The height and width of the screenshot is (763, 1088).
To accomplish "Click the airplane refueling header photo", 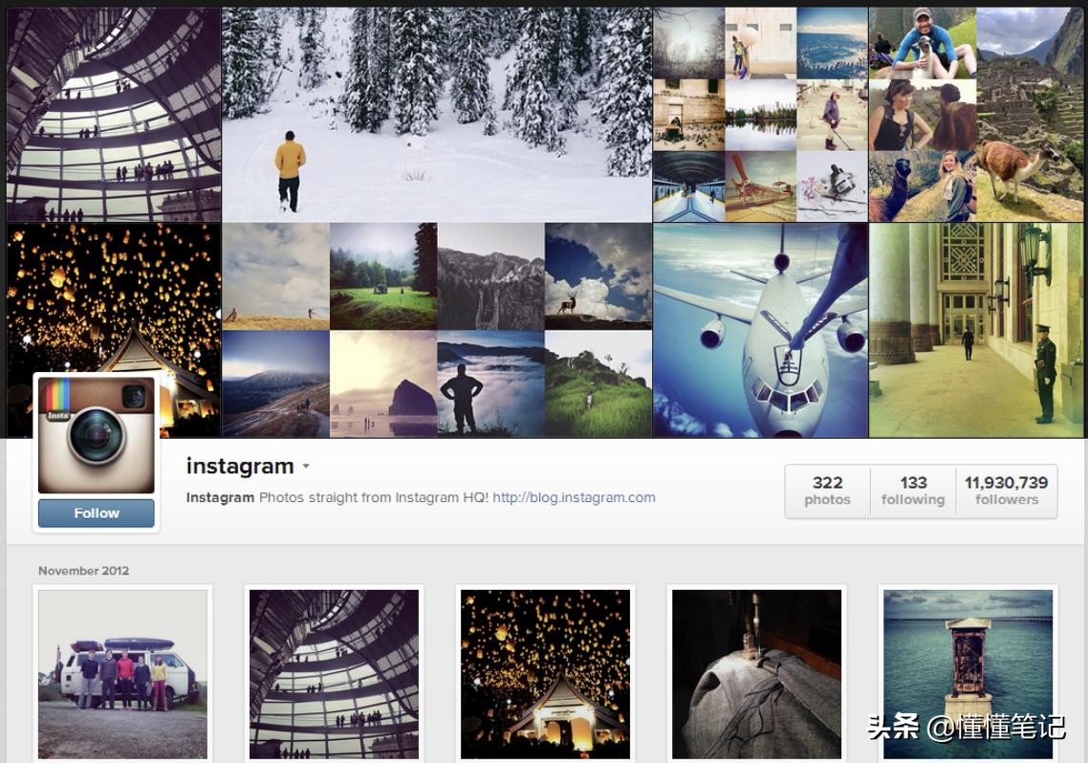I will (x=760, y=330).
